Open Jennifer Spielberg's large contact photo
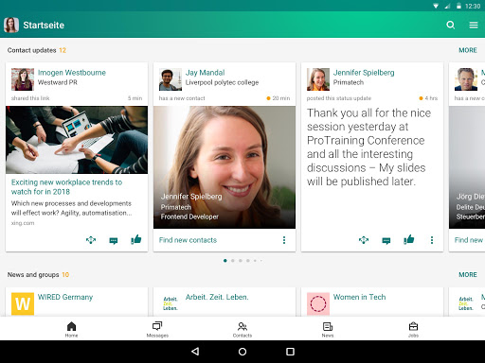Viewport: 485px width, 363px height. point(225,167)
